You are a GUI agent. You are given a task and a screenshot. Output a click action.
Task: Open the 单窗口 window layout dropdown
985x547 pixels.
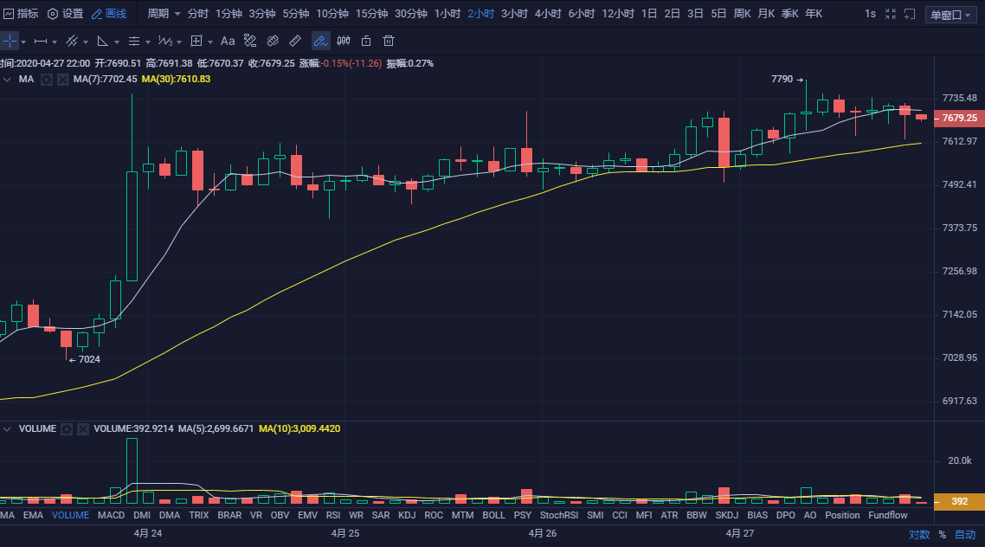click(x=950, y=15)
